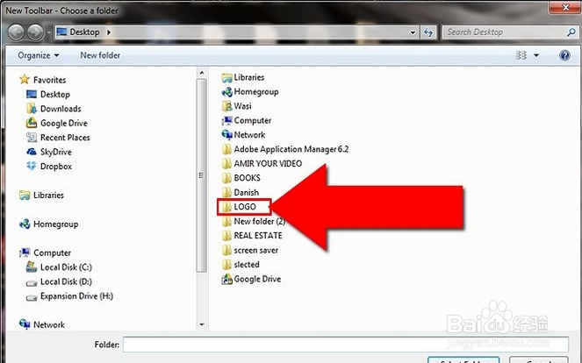This screenshot has width=582, height=363.
Task: Click the Recent Places icon
Action: click(32, 137)
